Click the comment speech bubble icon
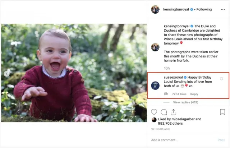This screenshot has width=230, height=148. 164,112
